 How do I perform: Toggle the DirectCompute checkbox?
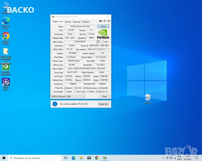(85, 88)
